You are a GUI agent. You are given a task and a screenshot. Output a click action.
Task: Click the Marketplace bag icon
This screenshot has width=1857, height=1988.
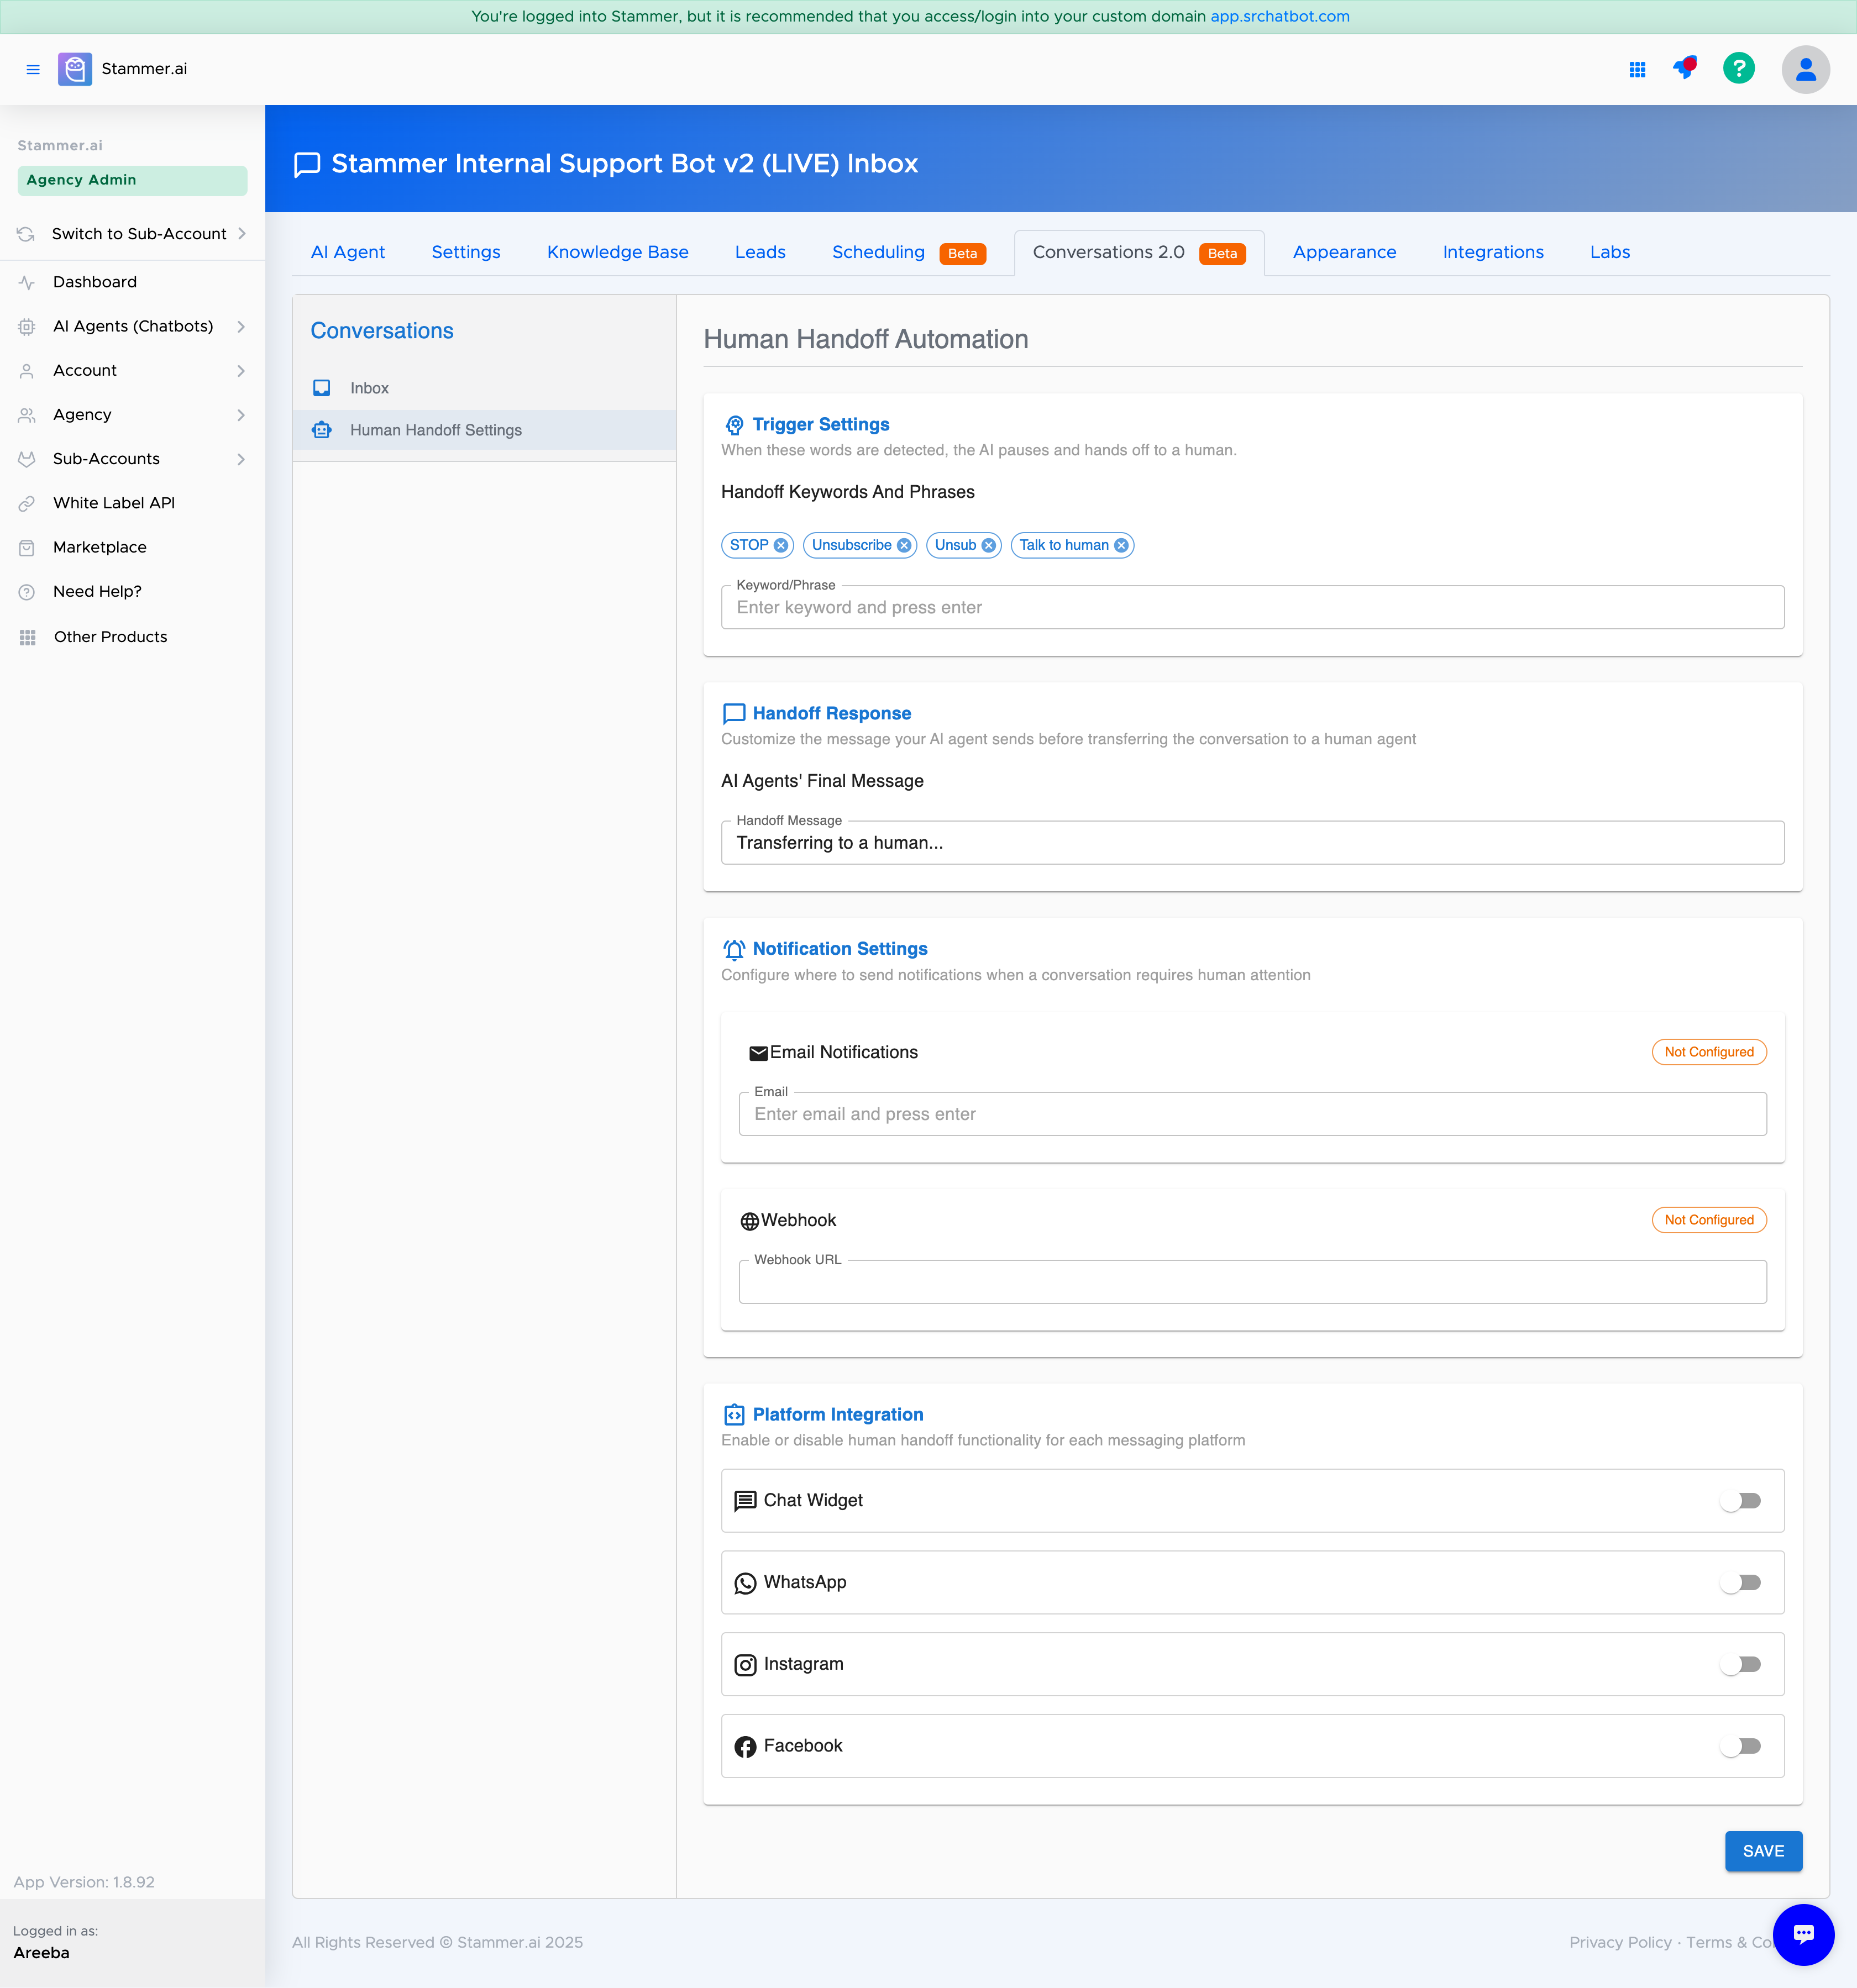pyautogui.click(x=27, y=547)
